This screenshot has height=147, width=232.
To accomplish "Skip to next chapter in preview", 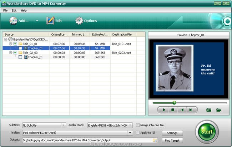I will 191,110.
